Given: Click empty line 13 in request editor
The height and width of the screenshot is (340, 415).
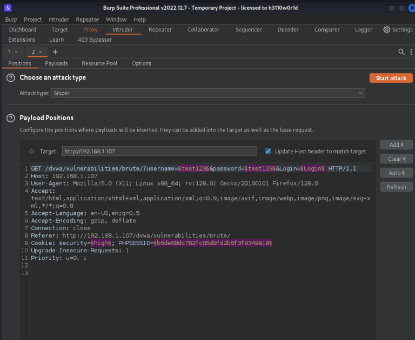Looking at the screenshot, I should click(x=201, y=273).
